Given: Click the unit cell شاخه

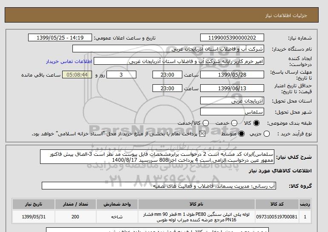Looking at the screenshot, I should [117, 217].
